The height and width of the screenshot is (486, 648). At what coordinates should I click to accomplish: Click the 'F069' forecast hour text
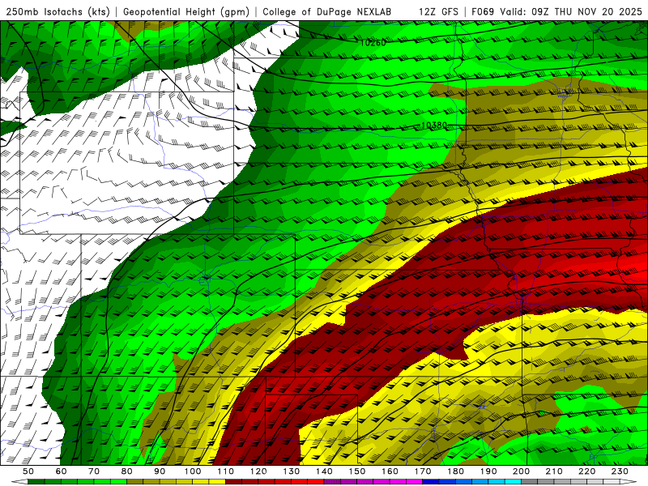tap(483, 11)
